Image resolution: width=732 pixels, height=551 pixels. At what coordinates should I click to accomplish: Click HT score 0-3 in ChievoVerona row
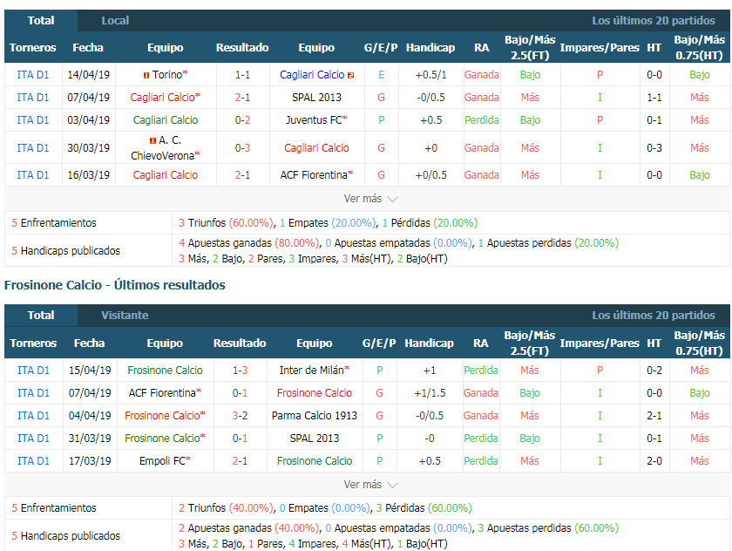[654, 147]
